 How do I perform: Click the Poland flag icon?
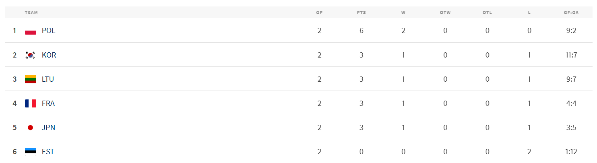30,31
